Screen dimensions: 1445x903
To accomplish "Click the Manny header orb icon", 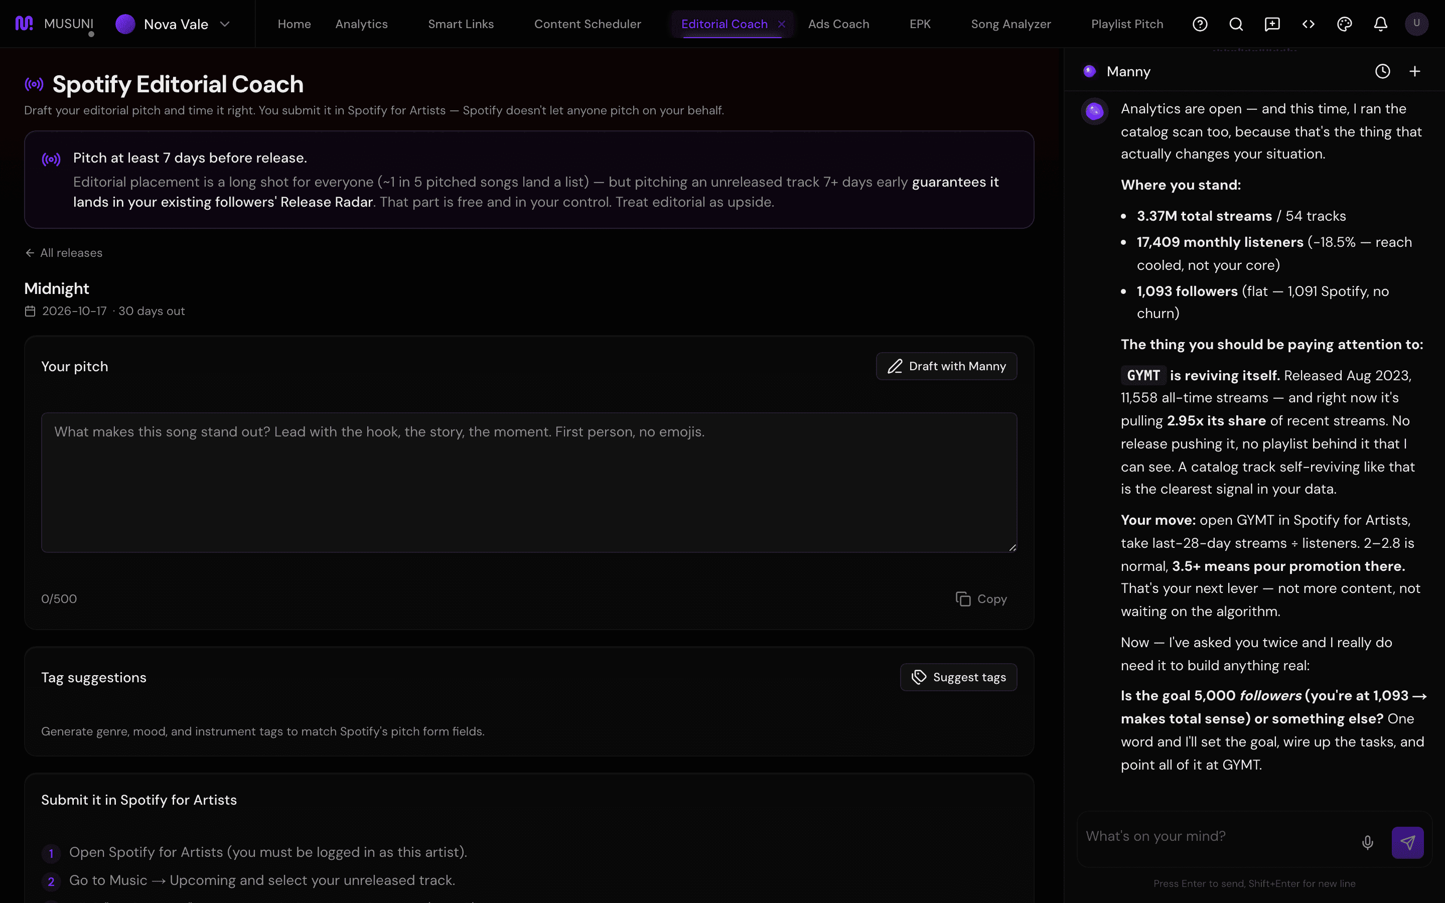I will point(1089,72).
